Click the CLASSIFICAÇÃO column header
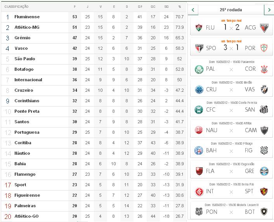274x222 pixels. [x=16, y=7]
